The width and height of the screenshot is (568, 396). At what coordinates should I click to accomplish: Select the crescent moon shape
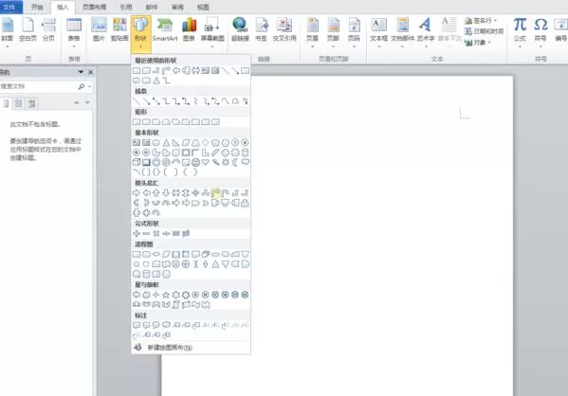235,163
